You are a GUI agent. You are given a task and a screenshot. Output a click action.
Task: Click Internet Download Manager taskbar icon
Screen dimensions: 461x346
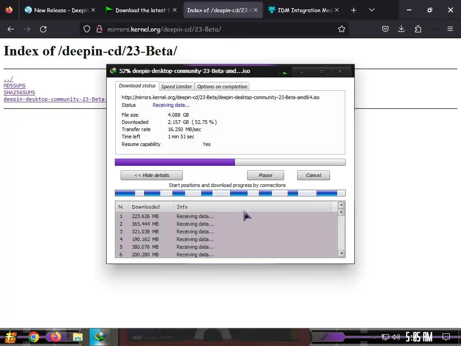pyautogui.click(x=99, y=337)
